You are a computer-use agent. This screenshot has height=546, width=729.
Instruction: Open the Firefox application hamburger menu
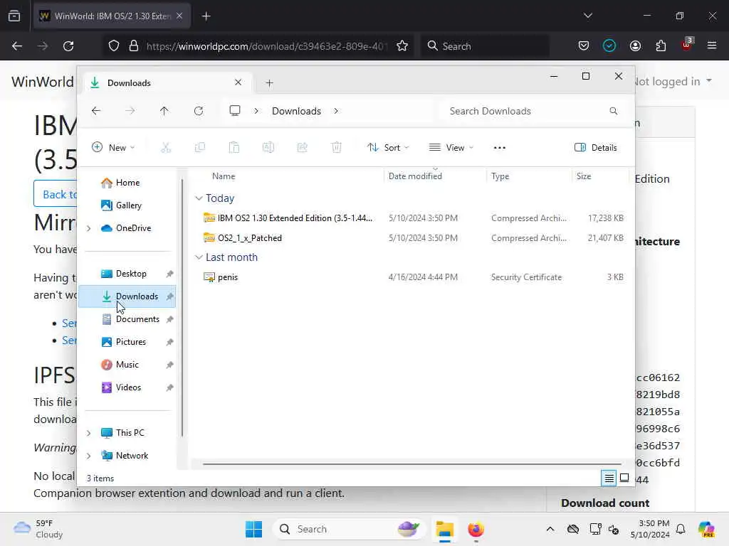[712, 45]
